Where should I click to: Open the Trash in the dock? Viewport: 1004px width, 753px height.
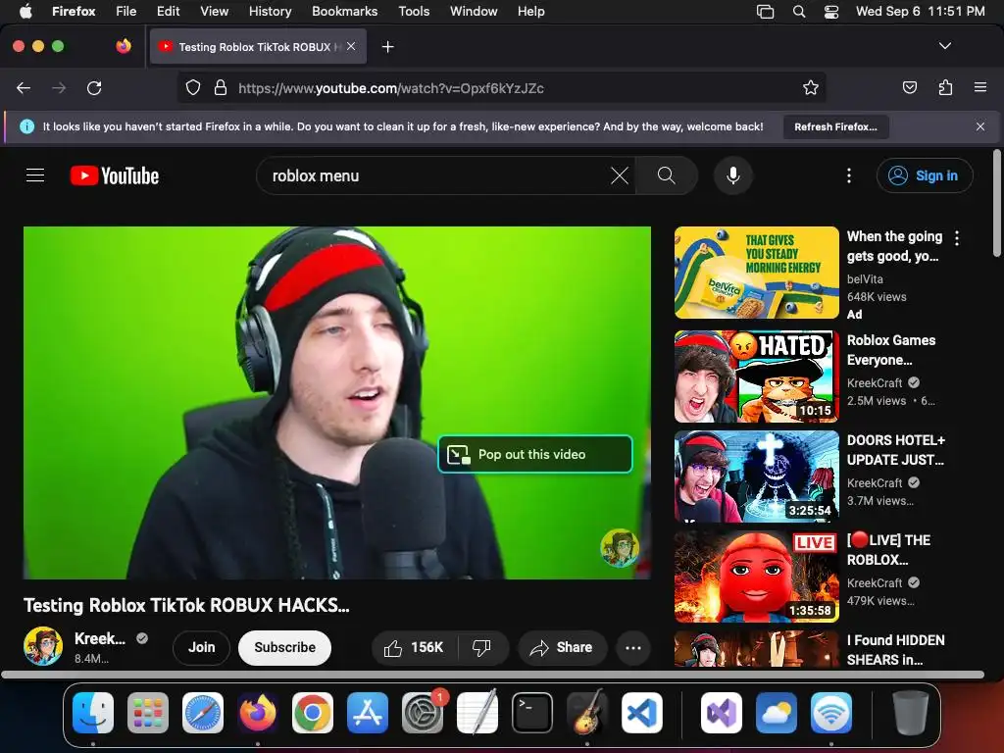click(910, 713)
